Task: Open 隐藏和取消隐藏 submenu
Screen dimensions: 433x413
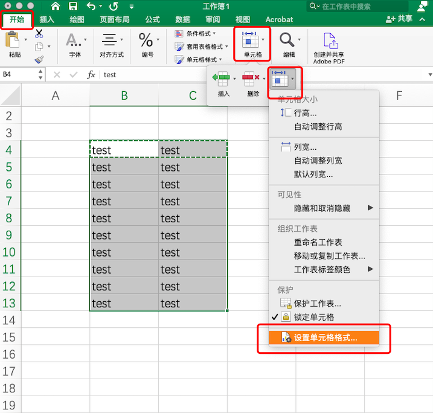Action: (324, 208)
